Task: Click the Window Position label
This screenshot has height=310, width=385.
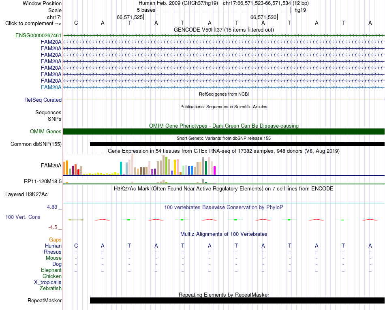Action: click(42, 3)
